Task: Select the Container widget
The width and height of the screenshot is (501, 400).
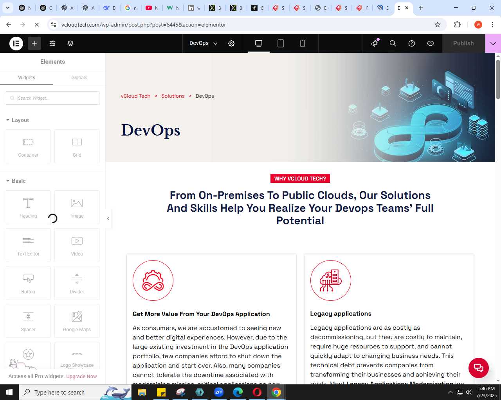Action: (x=28, y=146)
